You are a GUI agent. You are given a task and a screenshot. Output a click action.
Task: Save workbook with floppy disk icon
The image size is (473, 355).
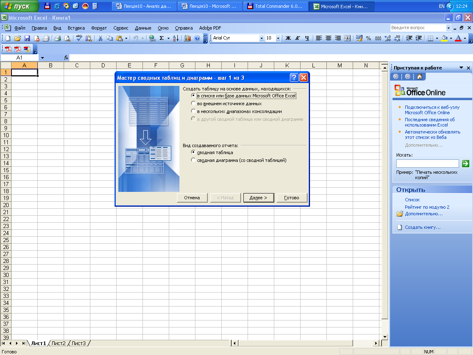(x=27, y=38)
